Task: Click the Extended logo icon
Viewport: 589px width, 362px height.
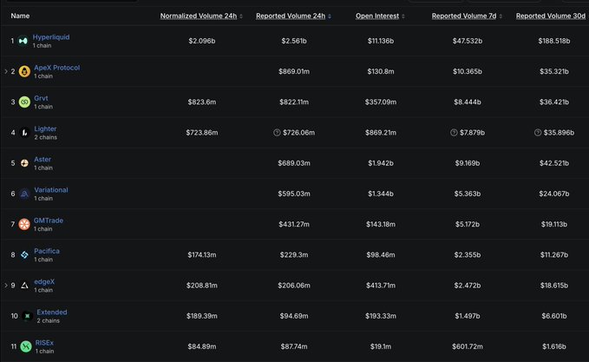Action: (27, 316)
